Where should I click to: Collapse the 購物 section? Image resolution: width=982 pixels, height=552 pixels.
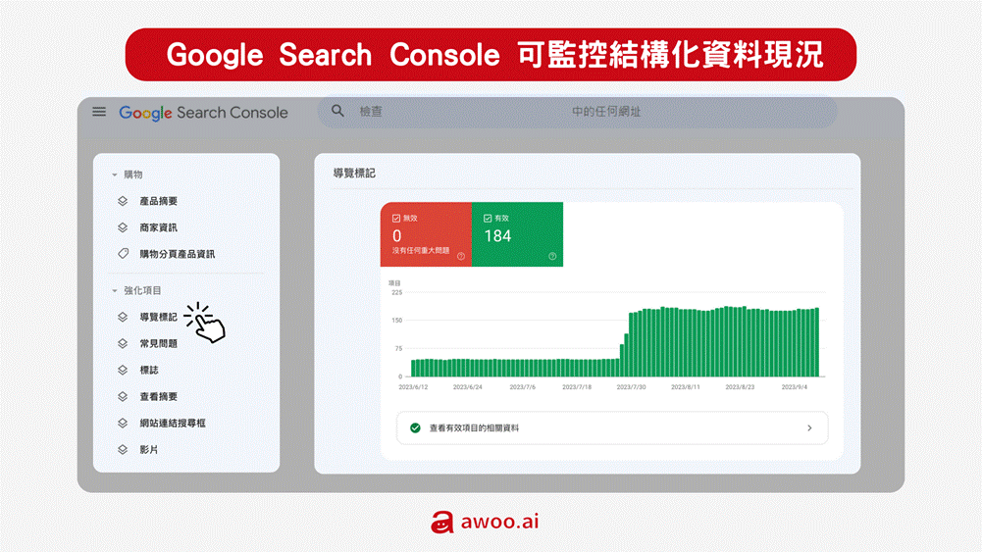(115, 175)
